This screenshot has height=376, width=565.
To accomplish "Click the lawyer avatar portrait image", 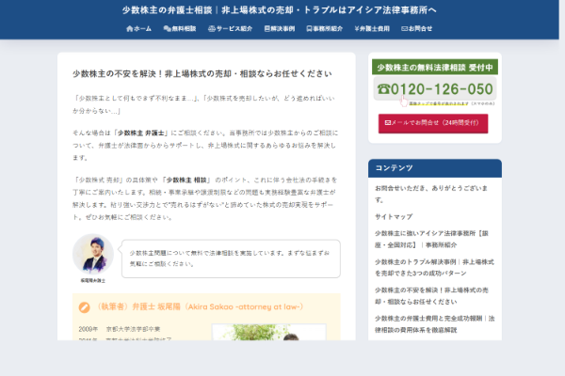I will pyautogui.click(x=93, y=254).
